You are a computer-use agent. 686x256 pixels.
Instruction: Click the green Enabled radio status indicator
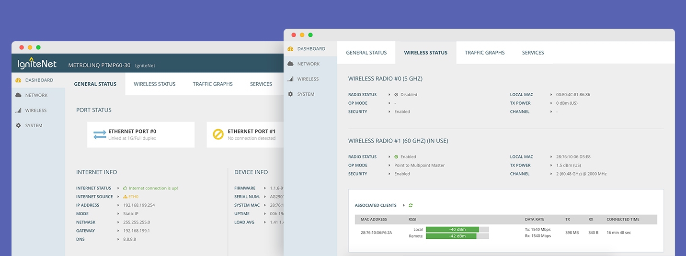tap(396, 157)
